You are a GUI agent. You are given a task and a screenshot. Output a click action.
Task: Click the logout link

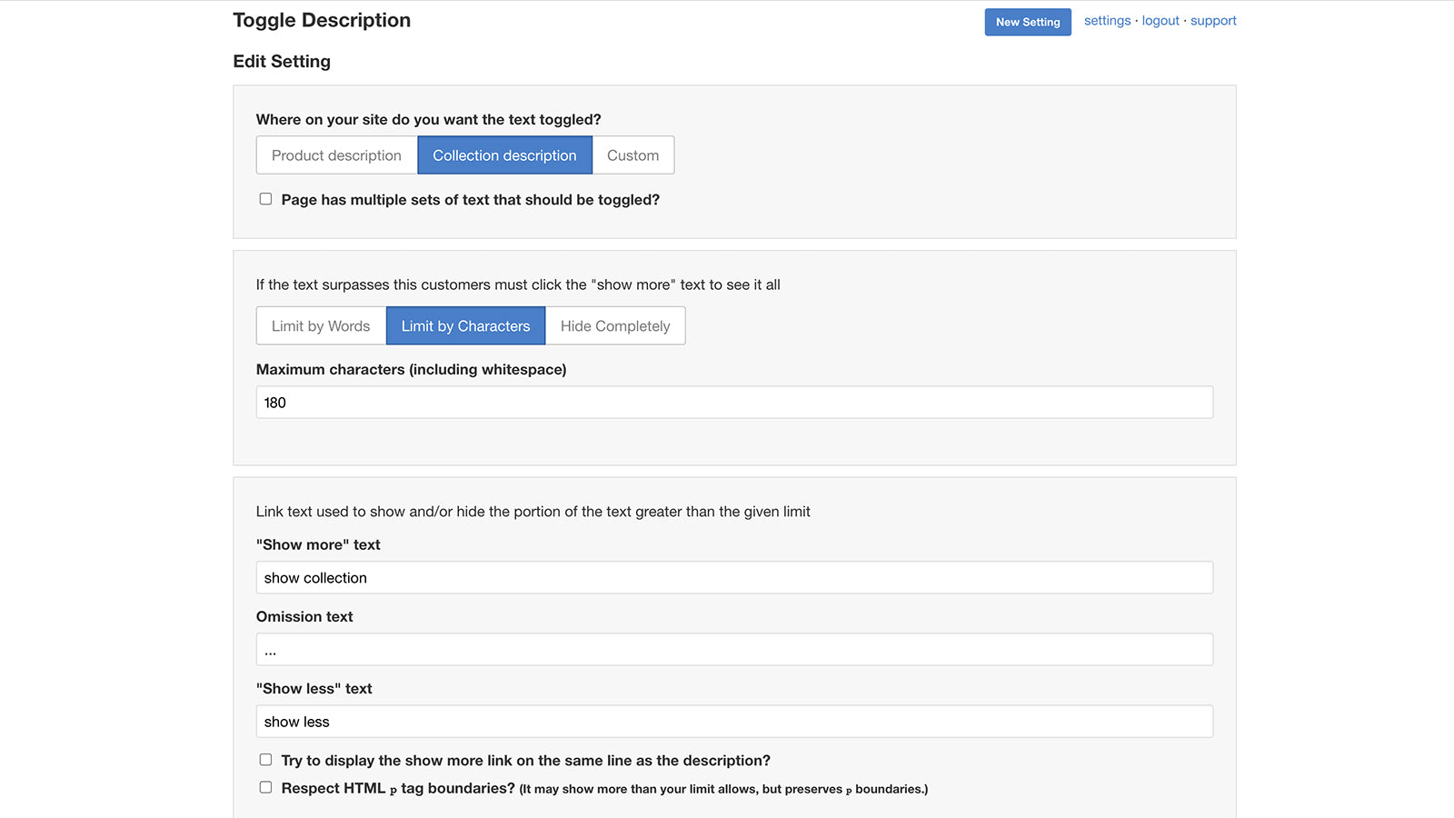pos(1160,20)
